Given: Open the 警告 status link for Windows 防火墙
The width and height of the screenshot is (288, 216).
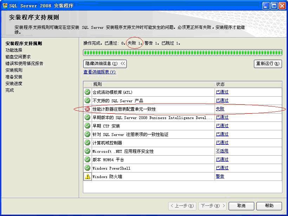Looking at the screenshot, I should click(220, 177).
